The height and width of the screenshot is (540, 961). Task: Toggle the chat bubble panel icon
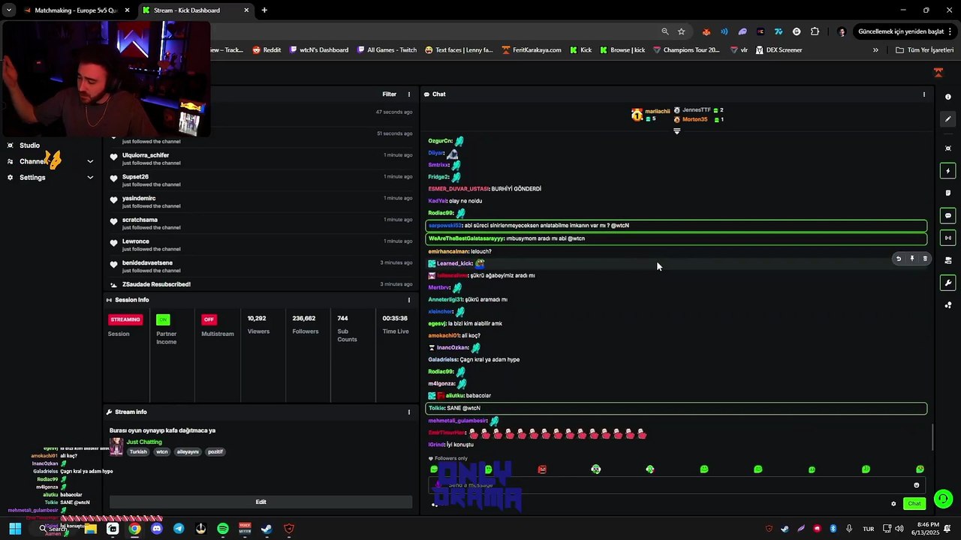coord(948,215)
